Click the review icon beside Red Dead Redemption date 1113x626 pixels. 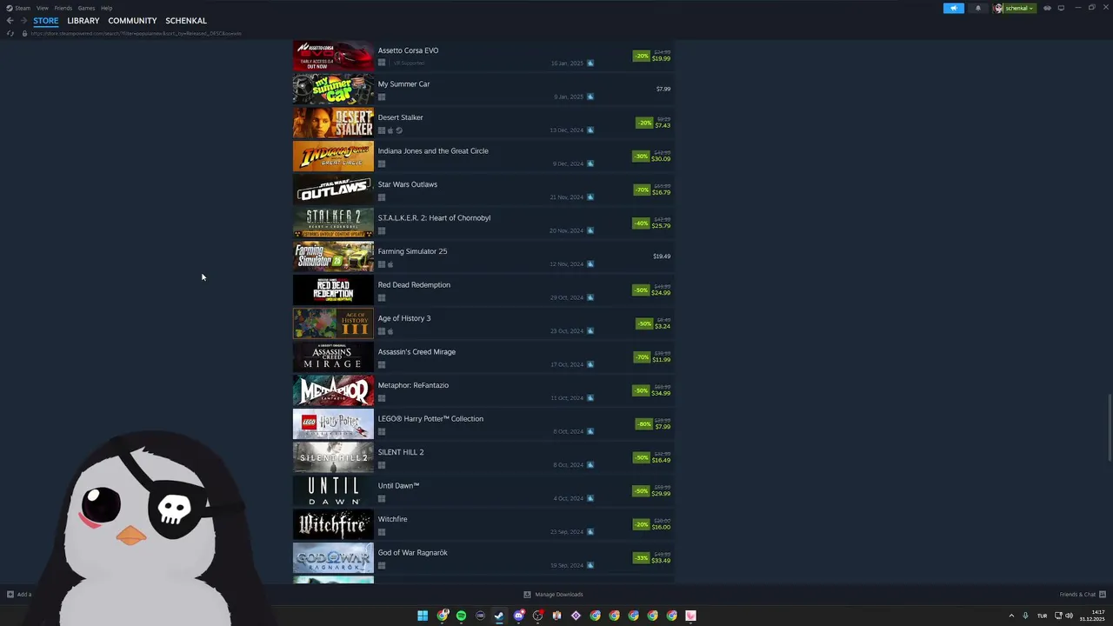click(590, 297)
